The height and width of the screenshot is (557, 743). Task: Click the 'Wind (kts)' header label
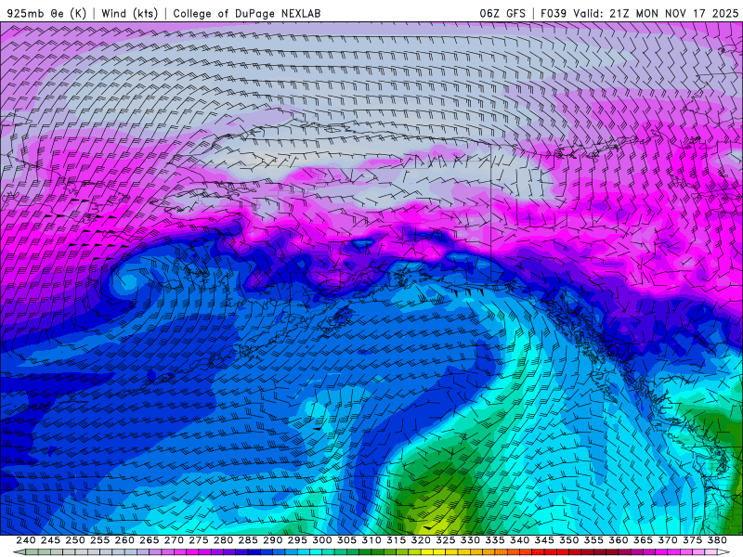(129, 13)
